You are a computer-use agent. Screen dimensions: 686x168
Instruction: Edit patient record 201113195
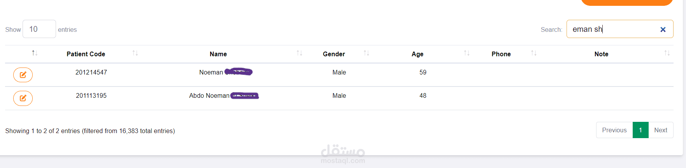(23, 98)
